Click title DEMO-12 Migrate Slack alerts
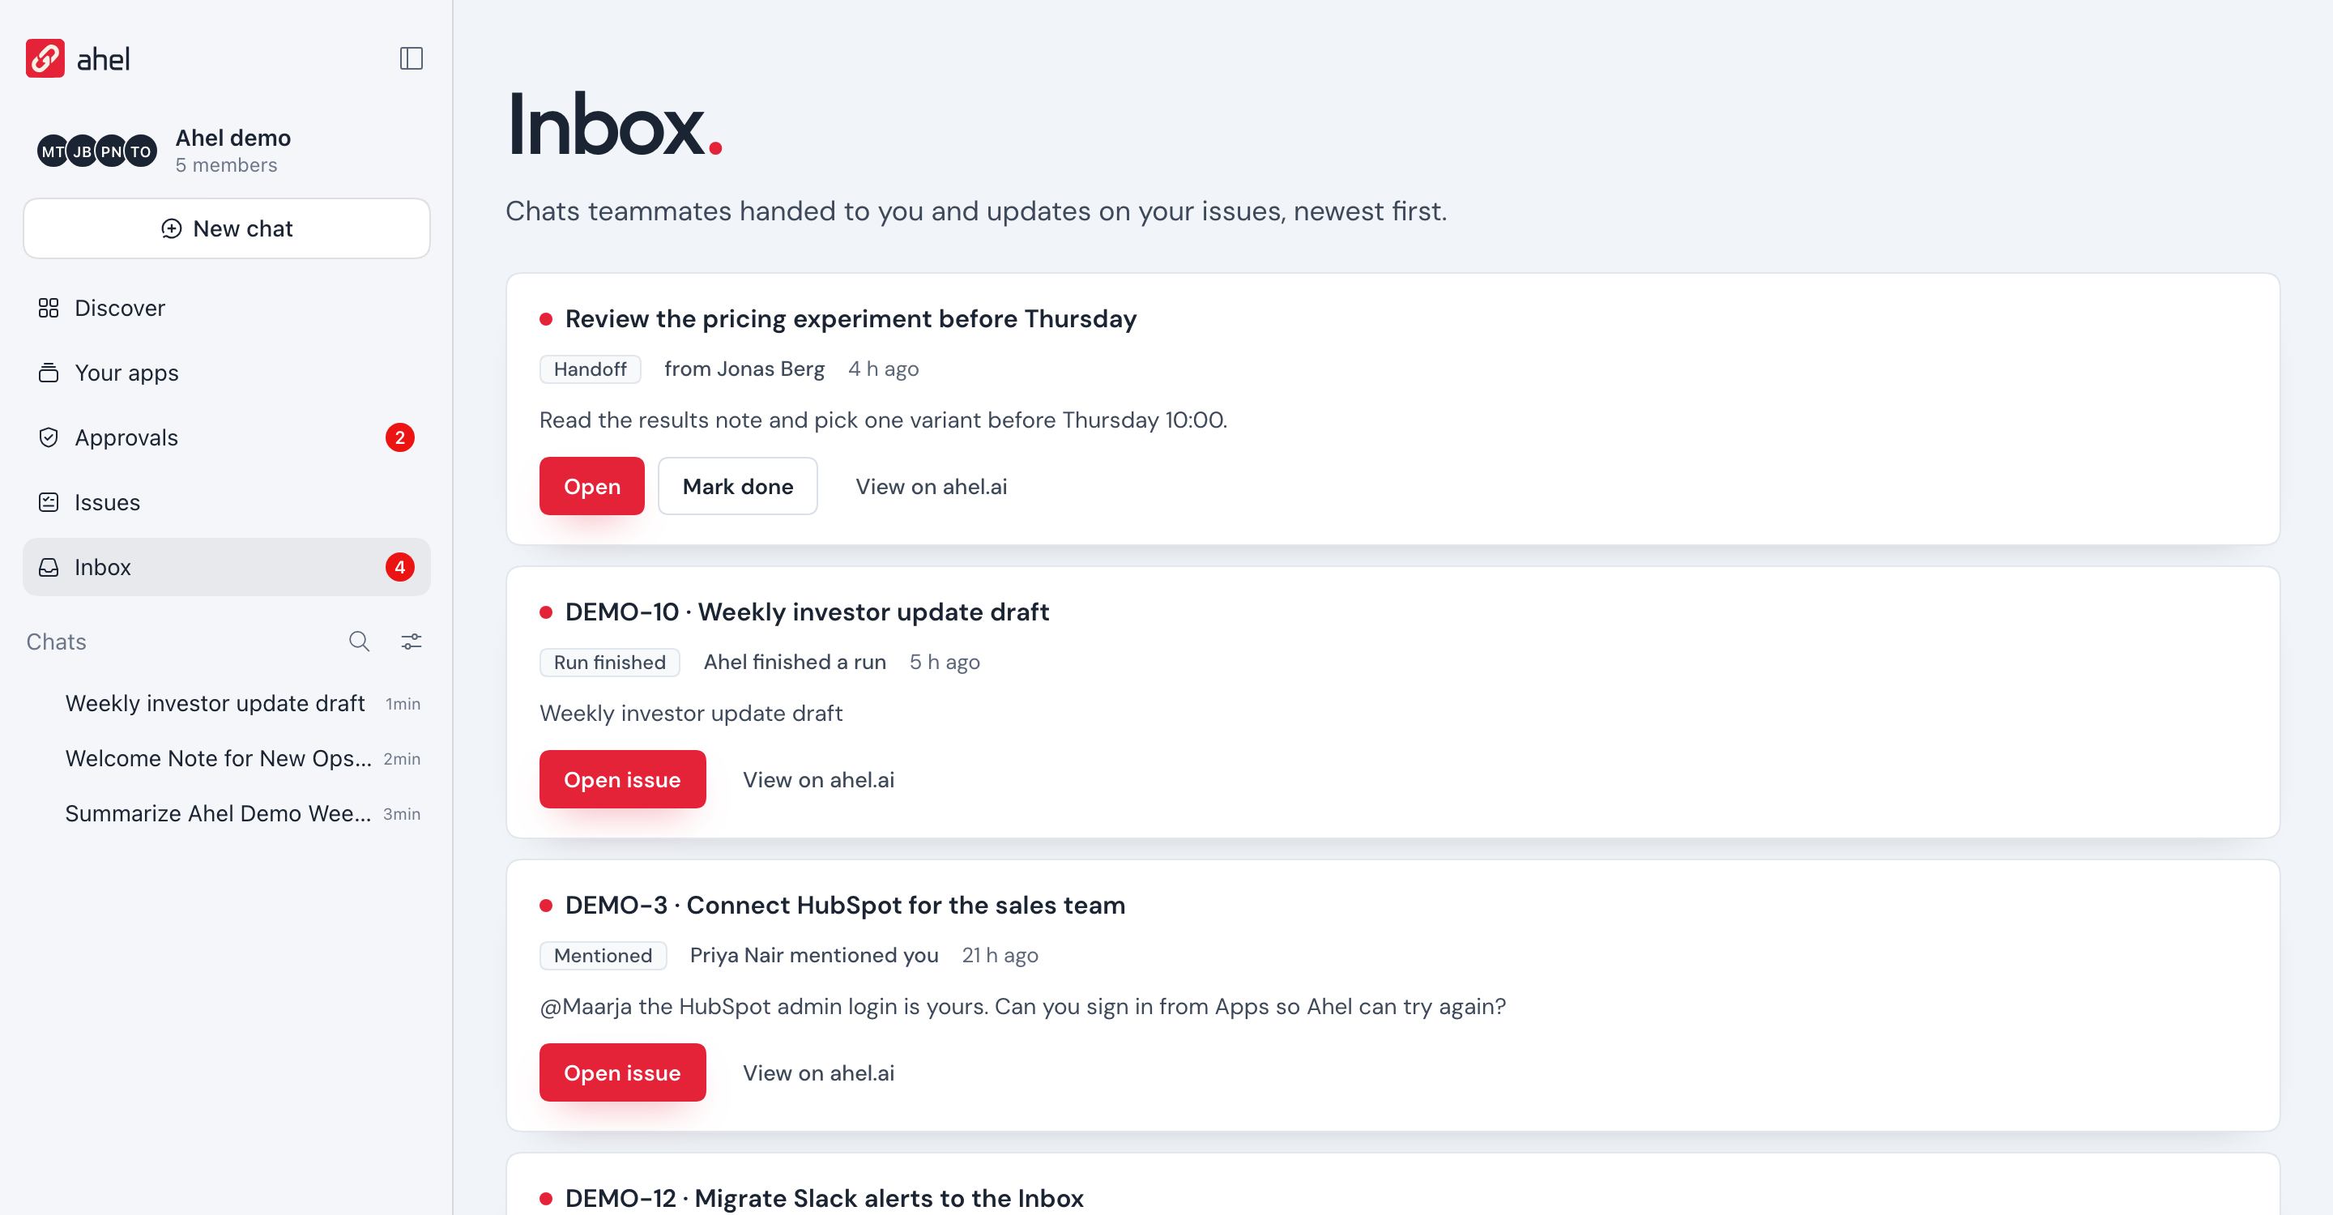The height and width of the screenshot is (1215, 2333). tap(824, 1199)
